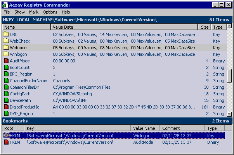Click the DevicePath string value icon
Viewport: 234px width, 155px height.
(6, 100)
